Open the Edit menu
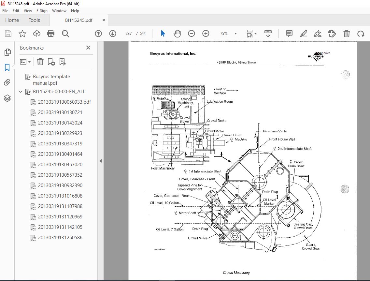 [16, 11]
